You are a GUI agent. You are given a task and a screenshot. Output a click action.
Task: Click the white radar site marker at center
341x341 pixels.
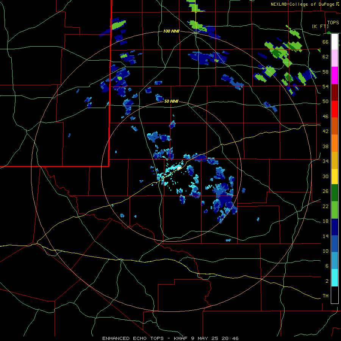coord(179,168)
